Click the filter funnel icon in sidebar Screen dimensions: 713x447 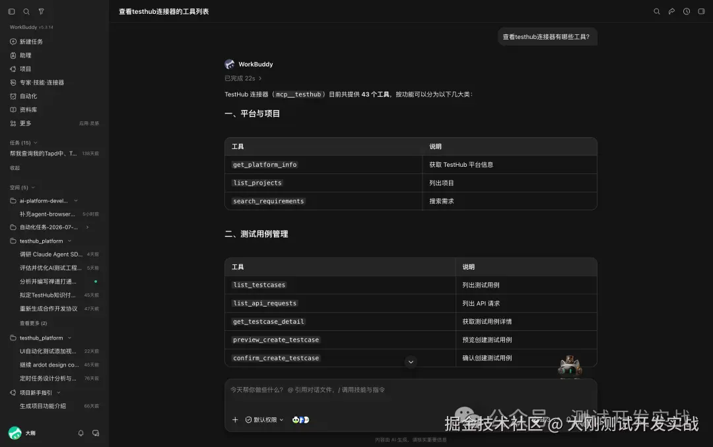tap(42, 11)
